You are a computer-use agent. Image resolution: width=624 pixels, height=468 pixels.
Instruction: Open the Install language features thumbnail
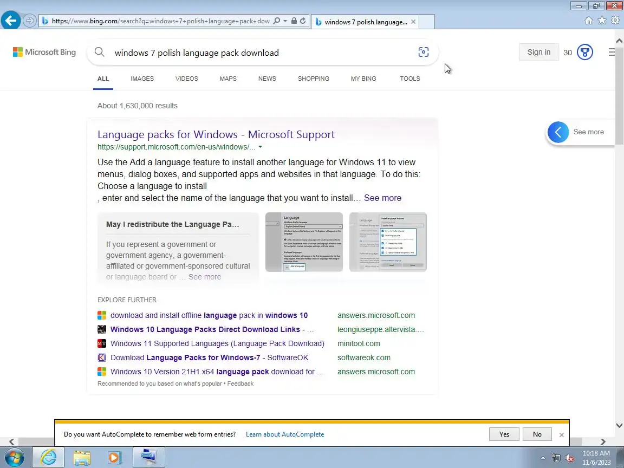point(388,242)
